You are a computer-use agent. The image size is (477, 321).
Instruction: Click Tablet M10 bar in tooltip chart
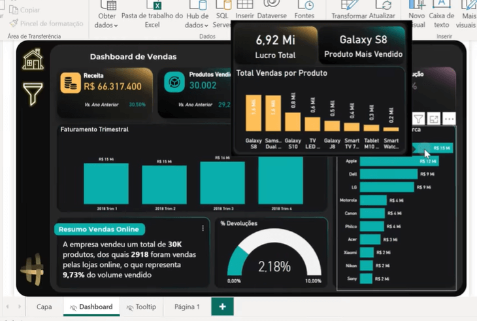pos(371,127)
